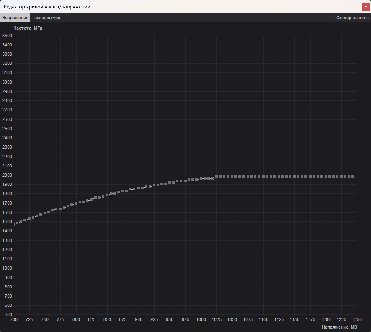Click the 1250 voltage axis label

[x=357, y=319]
